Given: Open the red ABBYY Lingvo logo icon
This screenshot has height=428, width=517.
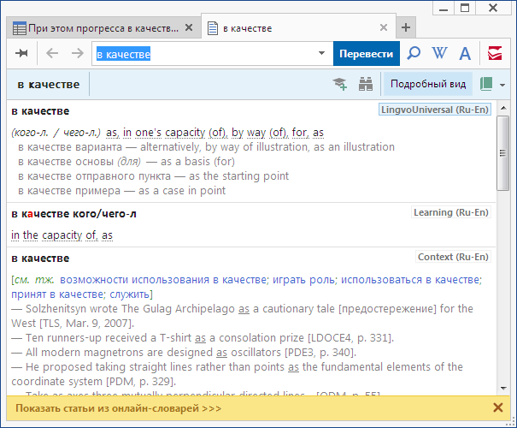Looking at the screenshot, I should coord(495,54).
